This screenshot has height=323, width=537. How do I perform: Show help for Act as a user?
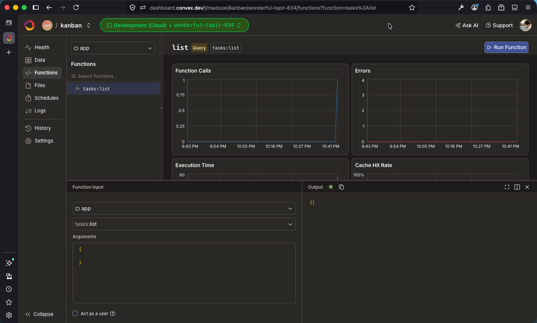(x=113, y=313)
